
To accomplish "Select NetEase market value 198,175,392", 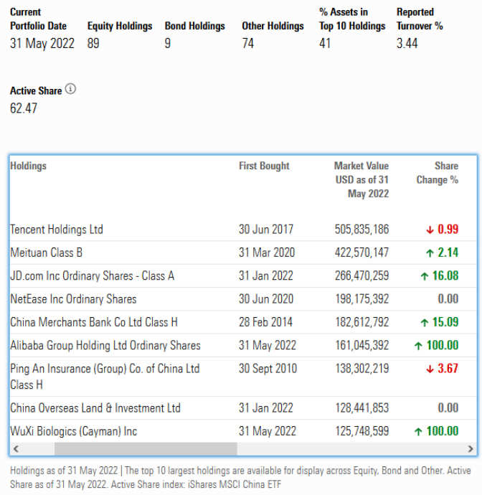I will point(362,299).
